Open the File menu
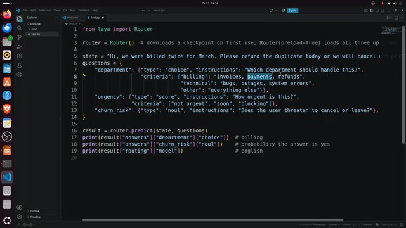 tap(25, 11)
